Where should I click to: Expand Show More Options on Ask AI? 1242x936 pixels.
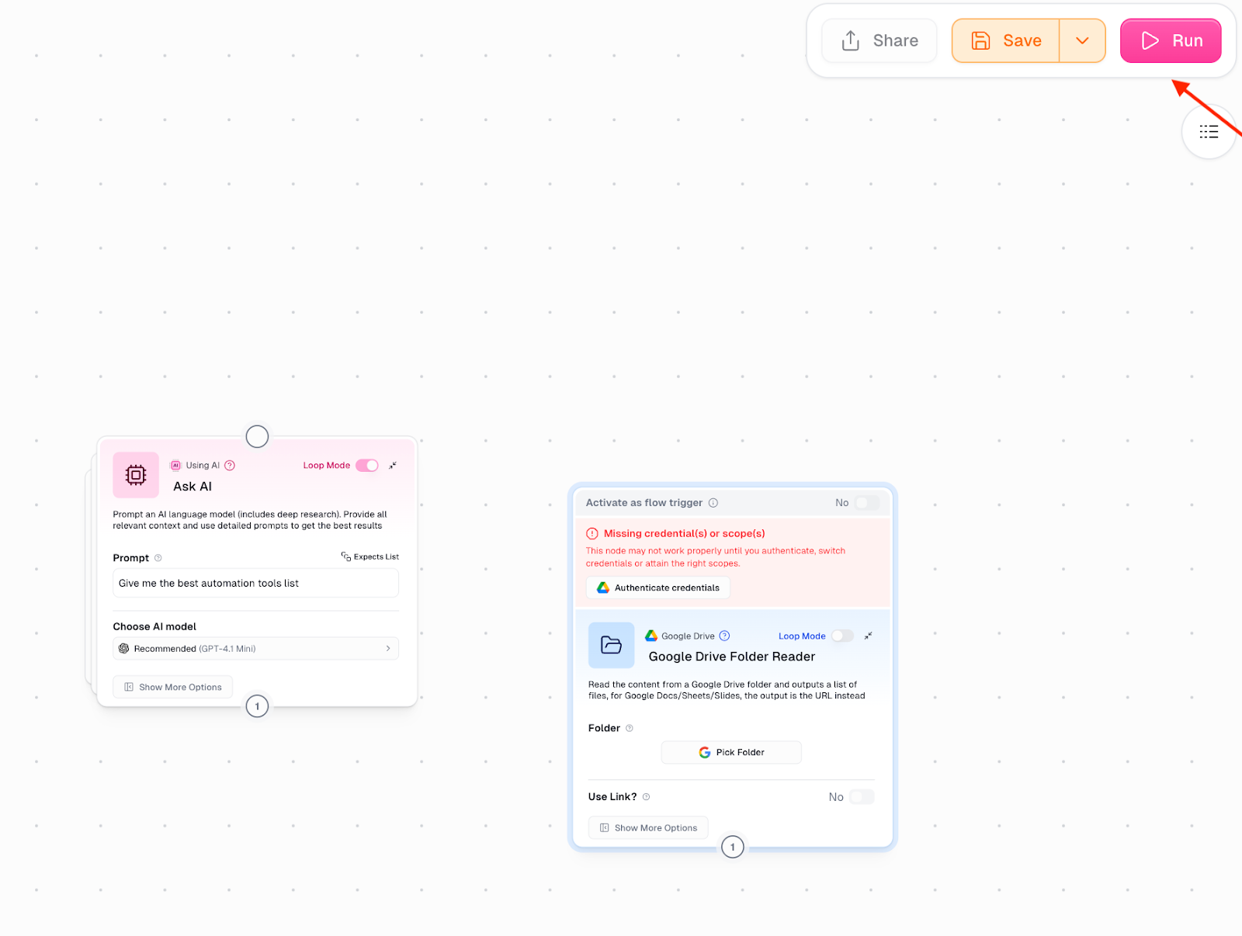tap(172, 686)
